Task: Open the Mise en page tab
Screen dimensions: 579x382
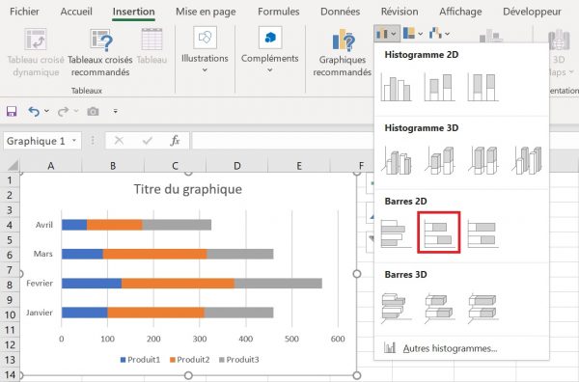Action: [206, 12]
